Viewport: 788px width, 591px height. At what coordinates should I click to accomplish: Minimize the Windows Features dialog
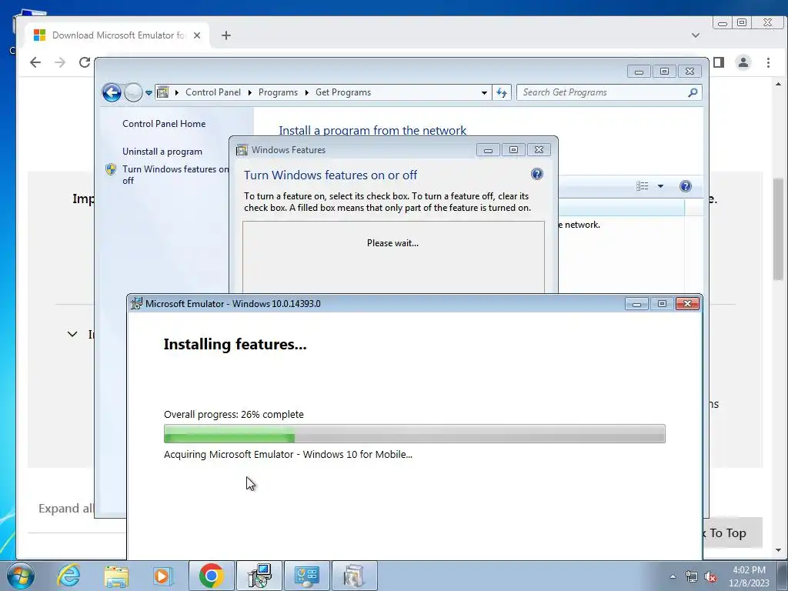pos(488,150)
